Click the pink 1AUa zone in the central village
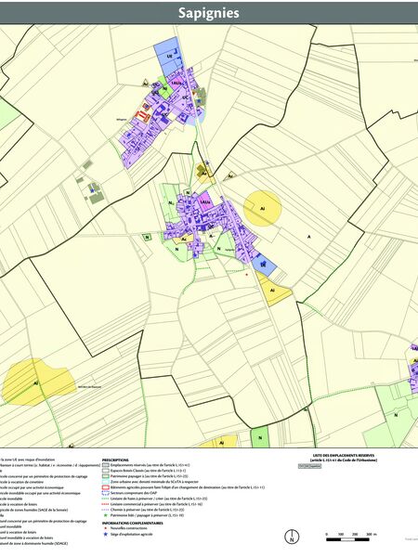 (204, 201)
